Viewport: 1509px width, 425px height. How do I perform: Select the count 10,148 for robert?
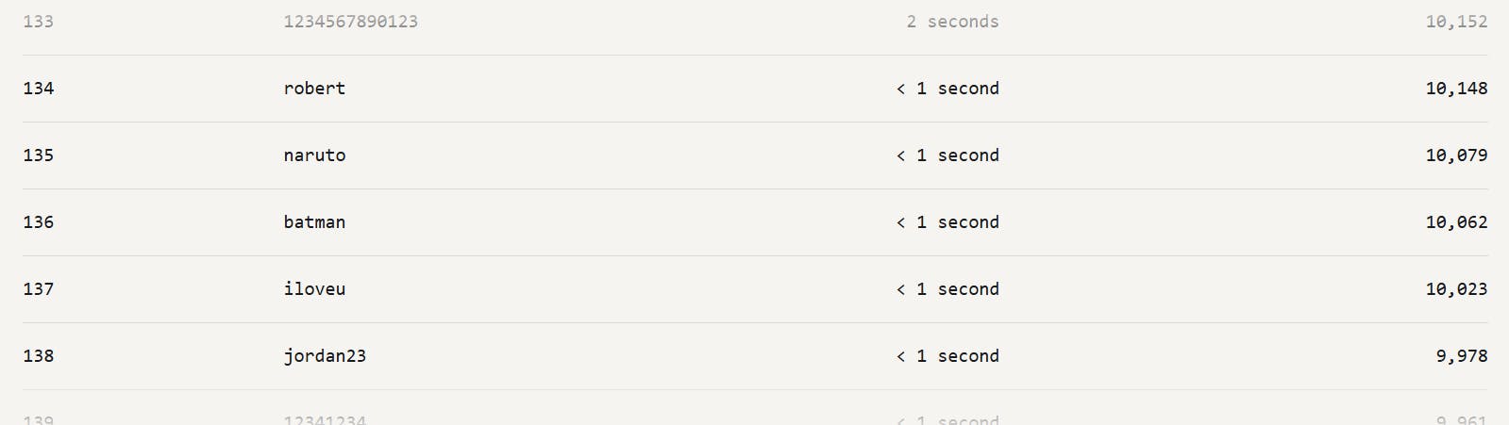[1456, 89]
